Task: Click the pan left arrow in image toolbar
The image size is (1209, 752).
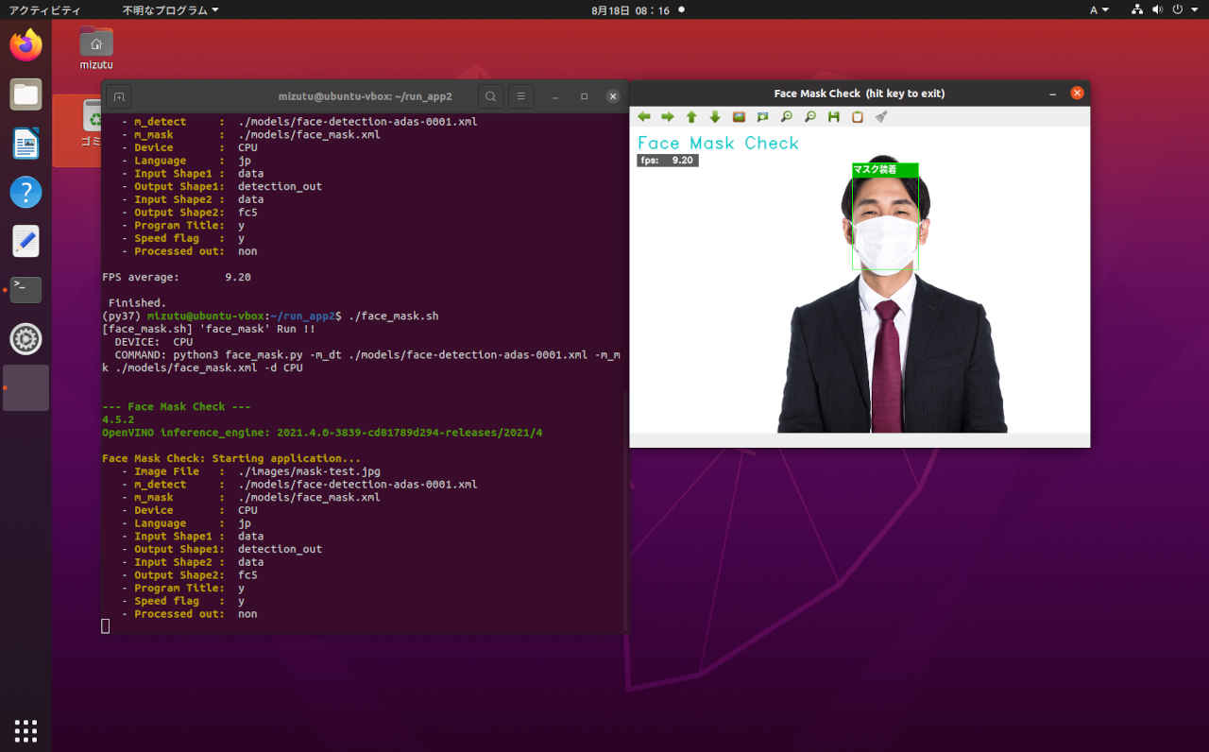Action: (644, 117)
